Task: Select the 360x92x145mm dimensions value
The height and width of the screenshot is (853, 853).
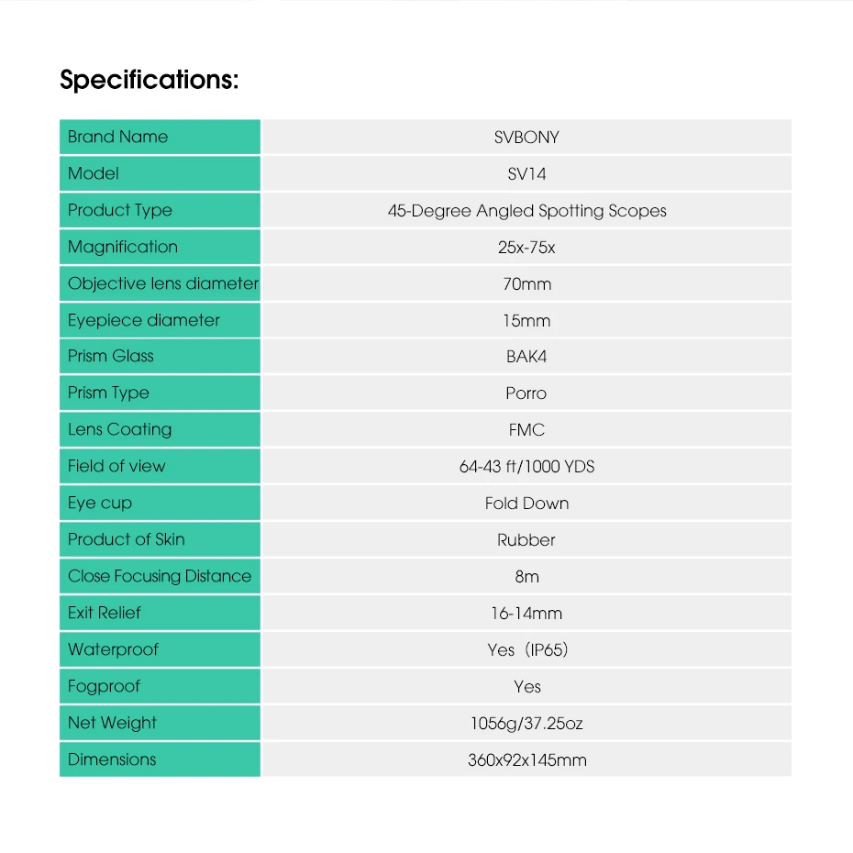Action: coord(526,760)
